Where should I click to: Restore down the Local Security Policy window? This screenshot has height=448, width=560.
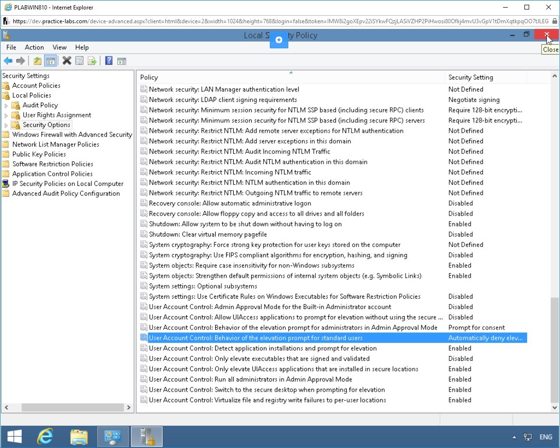click(x=526, y=35)
